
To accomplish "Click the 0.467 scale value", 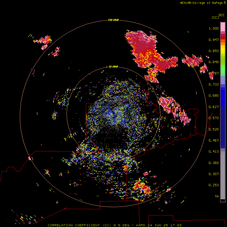I will point(214,140).
